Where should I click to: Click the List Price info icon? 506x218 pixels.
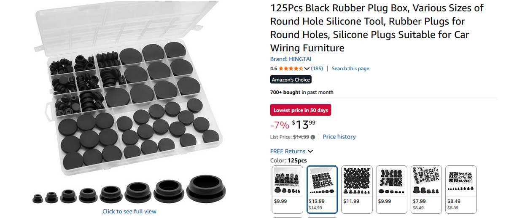pos(313,137)
